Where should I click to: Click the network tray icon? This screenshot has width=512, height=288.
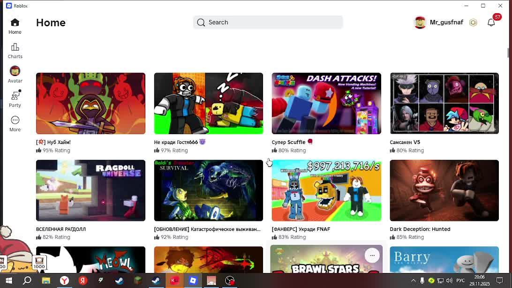[x=440, y=280]
